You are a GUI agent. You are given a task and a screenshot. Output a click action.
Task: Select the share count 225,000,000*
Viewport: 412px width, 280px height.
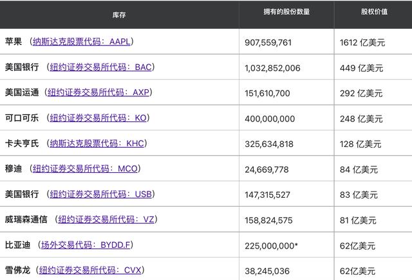pos(271,246)
